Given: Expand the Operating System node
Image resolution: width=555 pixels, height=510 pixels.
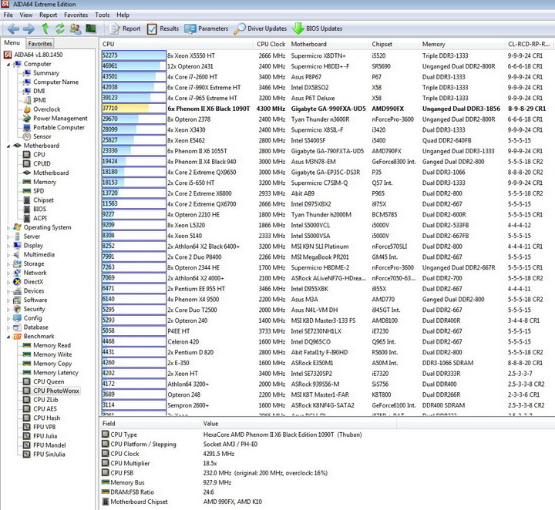Looking at the screenshot, I should (8, 228).
